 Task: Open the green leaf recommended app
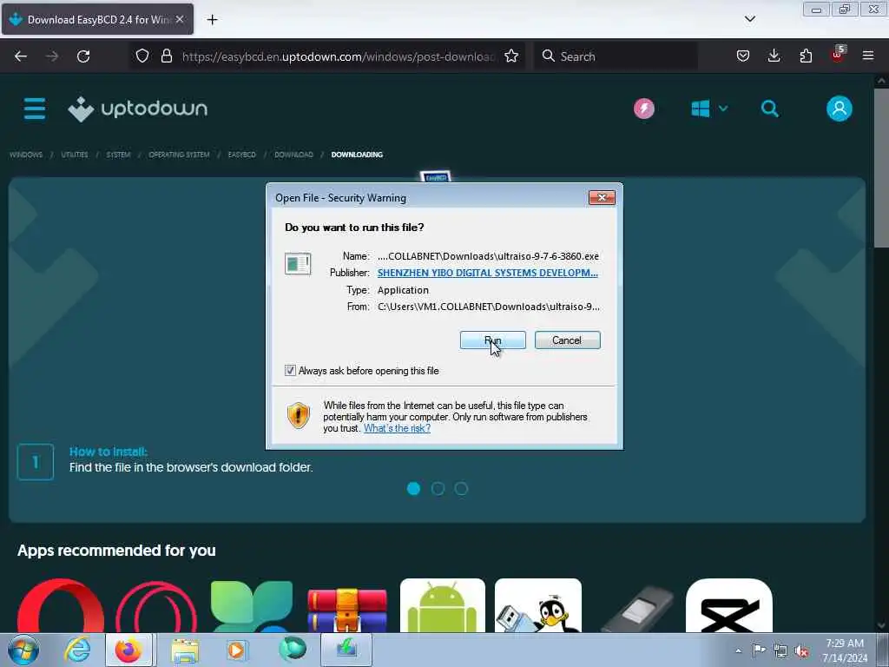click(x=252, y=605)
